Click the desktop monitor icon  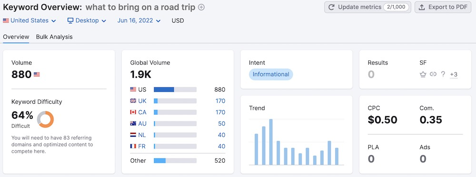pyautogui.click(x=70, y=20)
